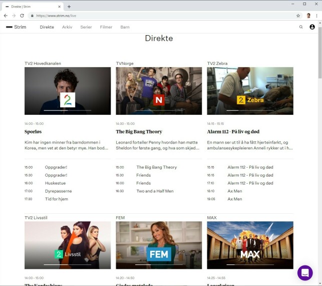Click the TV2 Zebra channel label
The height and width of the screenshot is (286, 322).
point(217,63)
